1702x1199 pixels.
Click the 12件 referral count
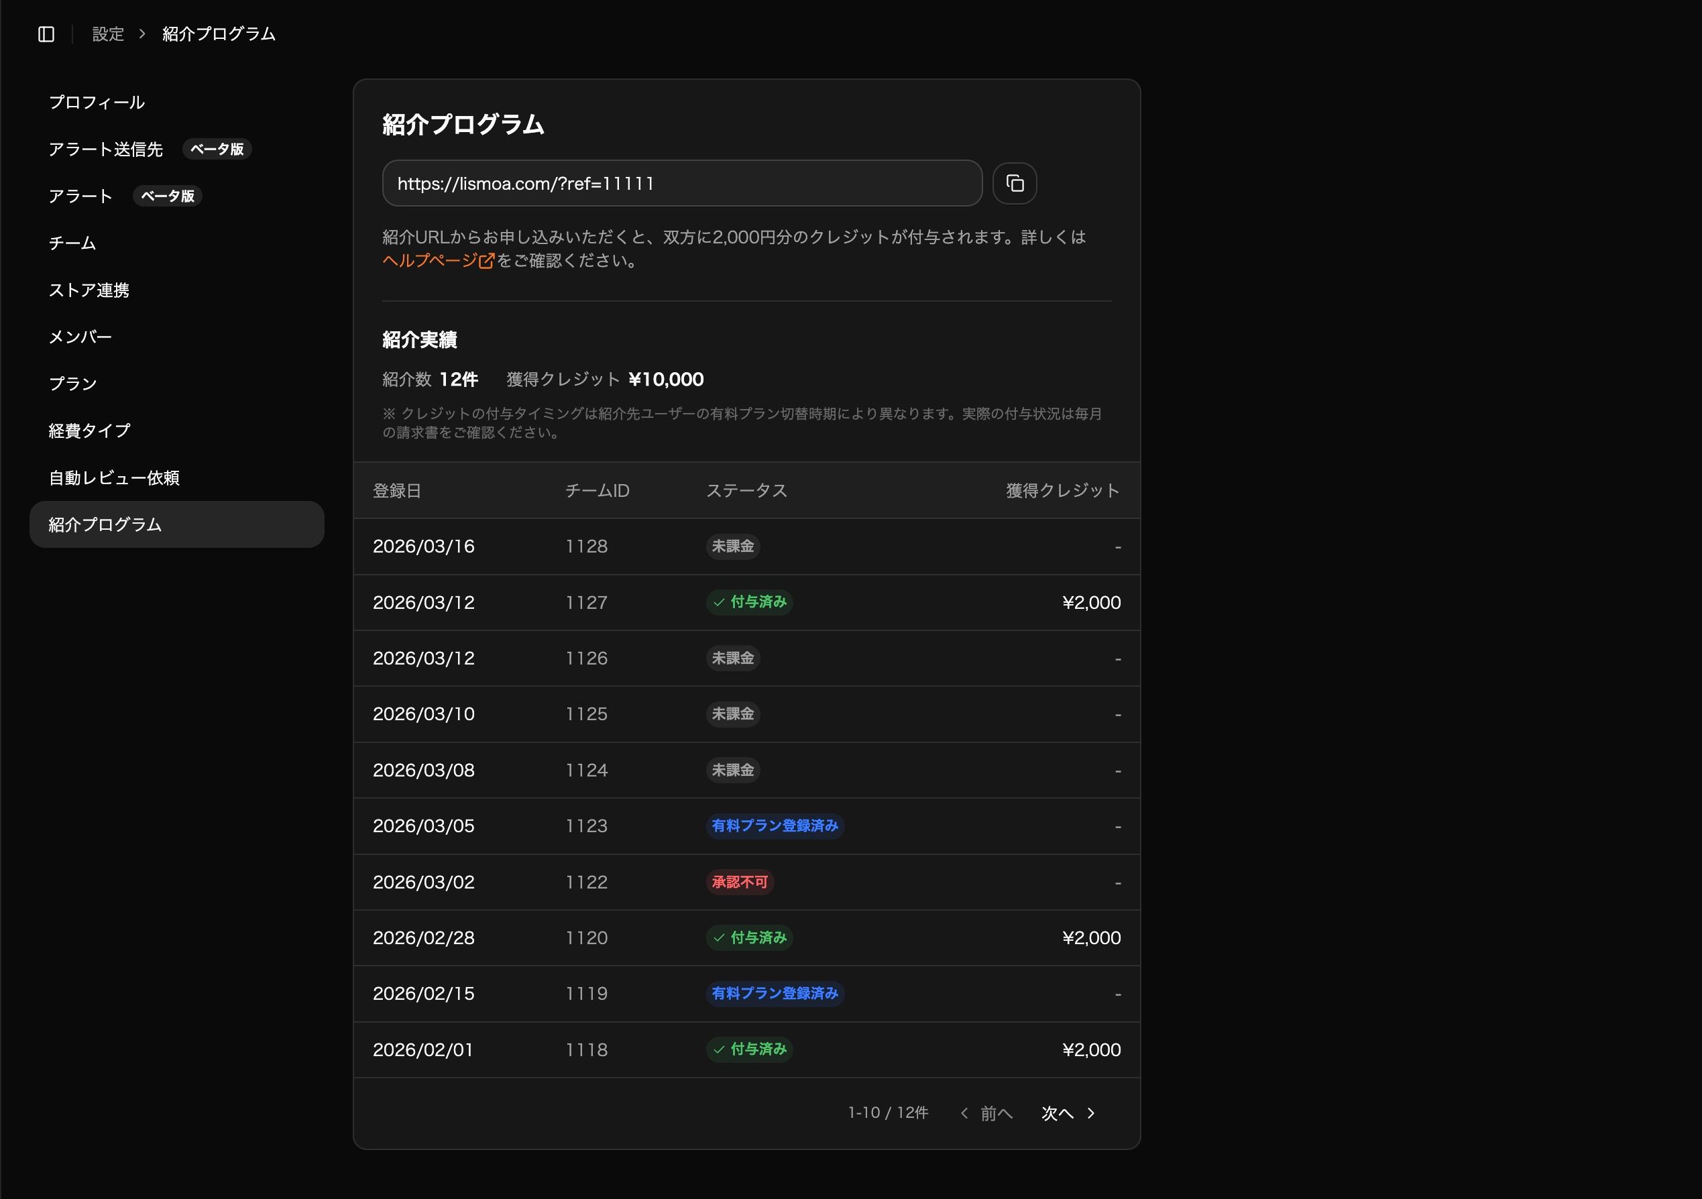pos(459,380)
